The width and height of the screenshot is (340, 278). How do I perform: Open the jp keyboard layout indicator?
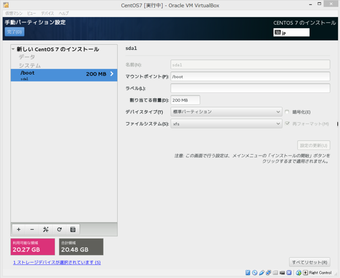click(291, 32)
